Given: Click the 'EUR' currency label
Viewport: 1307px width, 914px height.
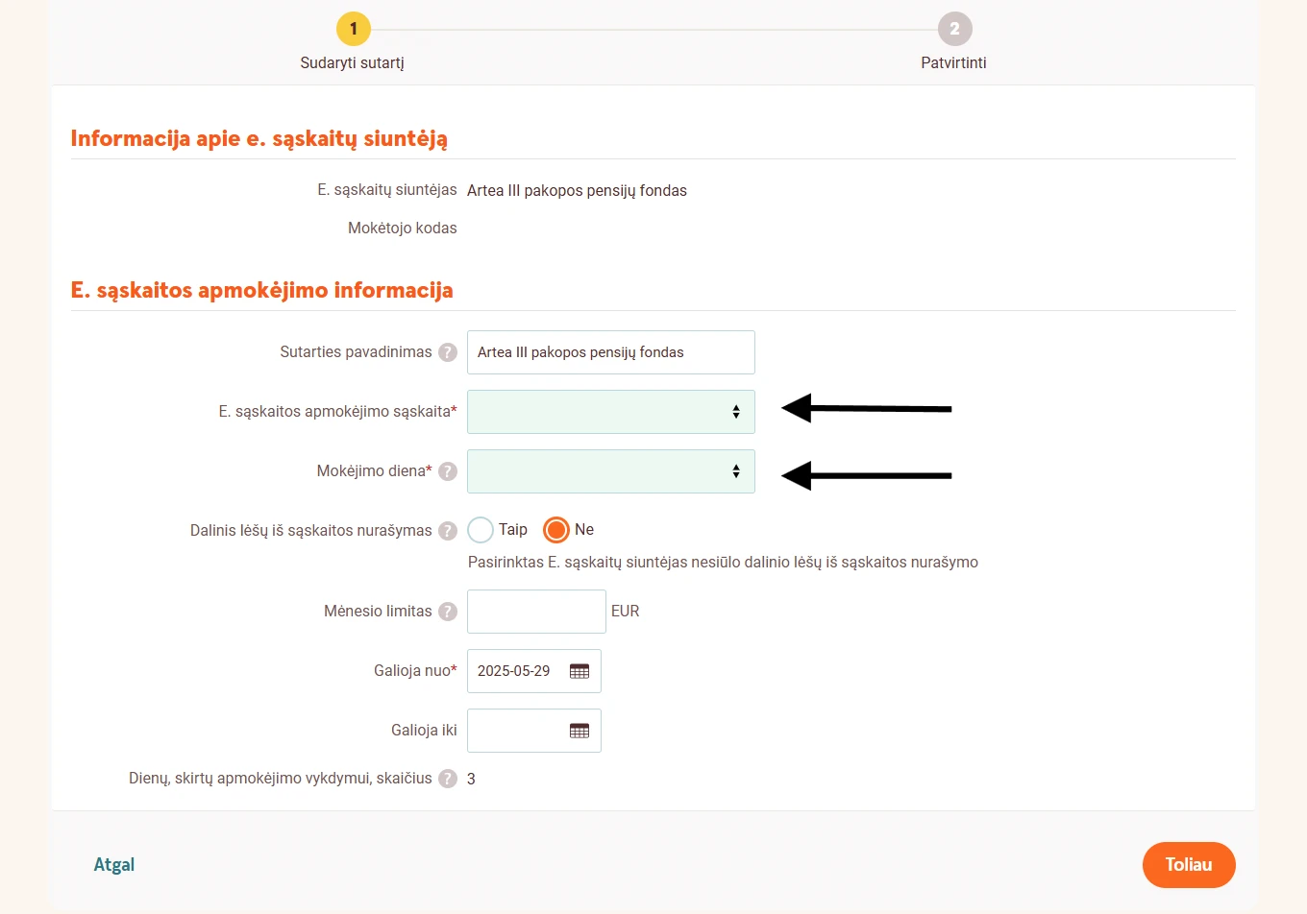Looking at the screenshot, I should pyautogui.click(x=625, y=612).
